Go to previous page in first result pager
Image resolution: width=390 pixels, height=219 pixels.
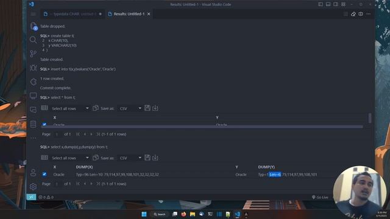85,134
